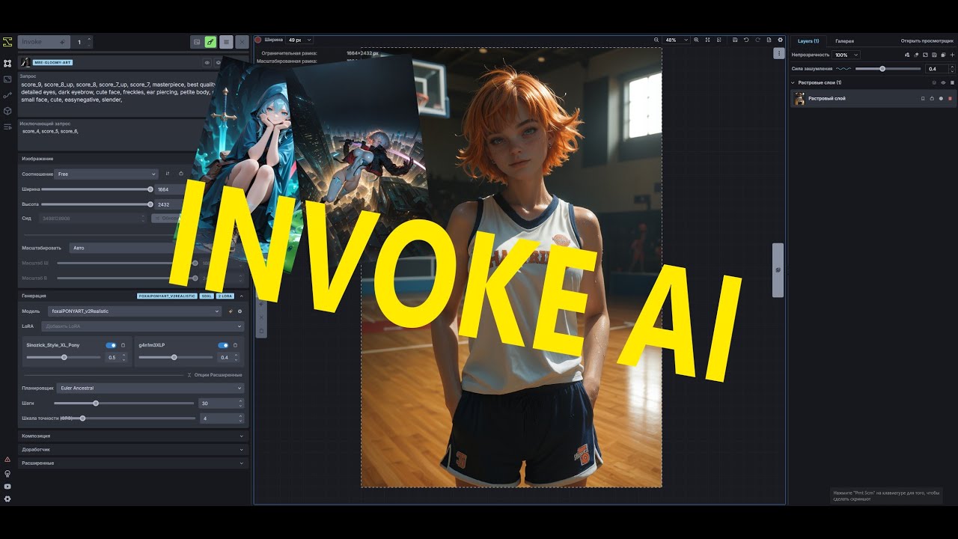Add a new layer with plus icon
958x539 pixels.
[x=952, y=55]
